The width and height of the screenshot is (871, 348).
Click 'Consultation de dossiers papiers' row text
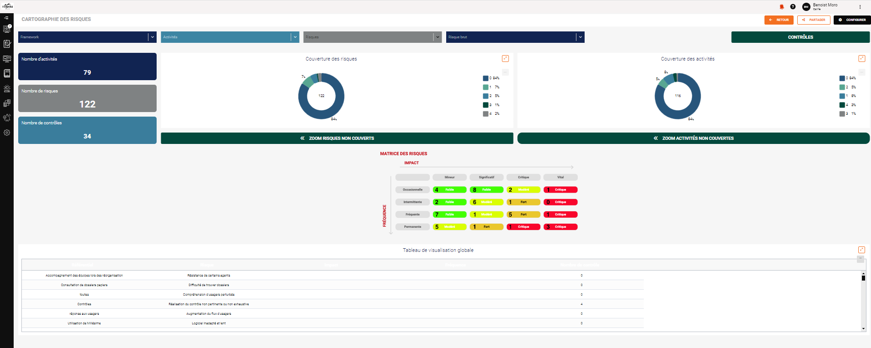coord(84,285)
